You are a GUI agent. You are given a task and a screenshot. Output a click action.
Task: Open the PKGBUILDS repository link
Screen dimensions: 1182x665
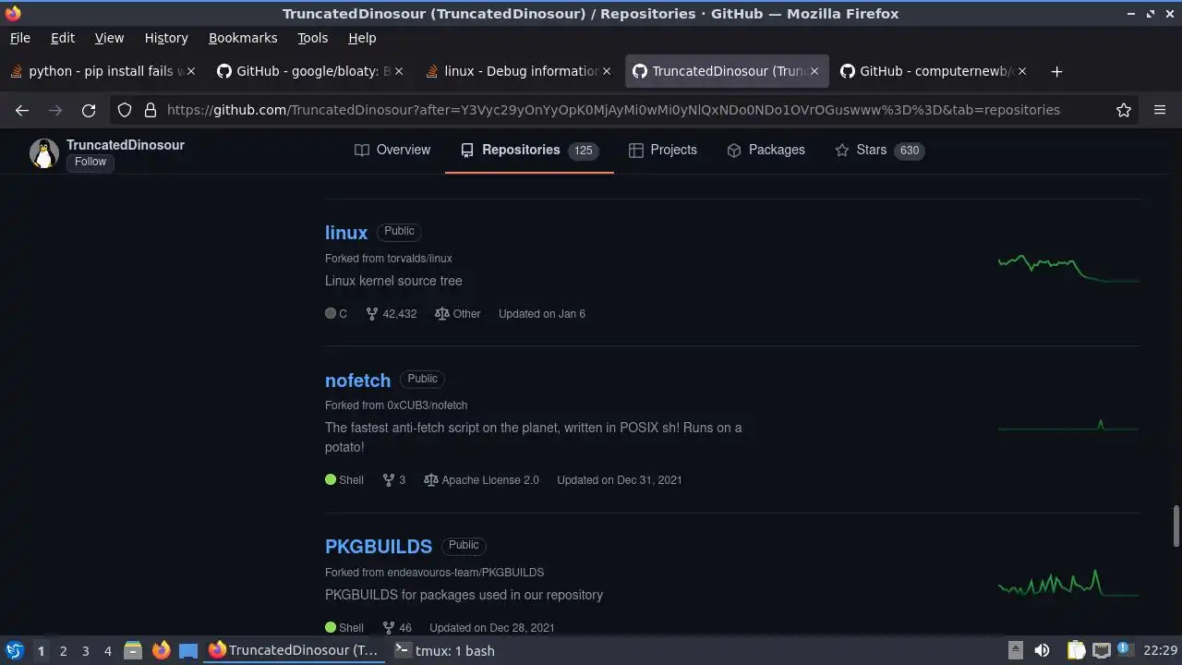point(379,547)
